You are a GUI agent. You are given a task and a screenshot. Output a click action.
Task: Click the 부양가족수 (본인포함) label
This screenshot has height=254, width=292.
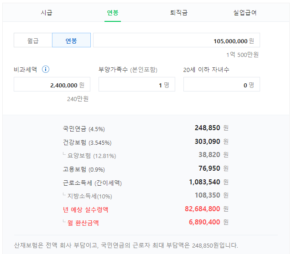pyautogui.click(x=128, y=70)
